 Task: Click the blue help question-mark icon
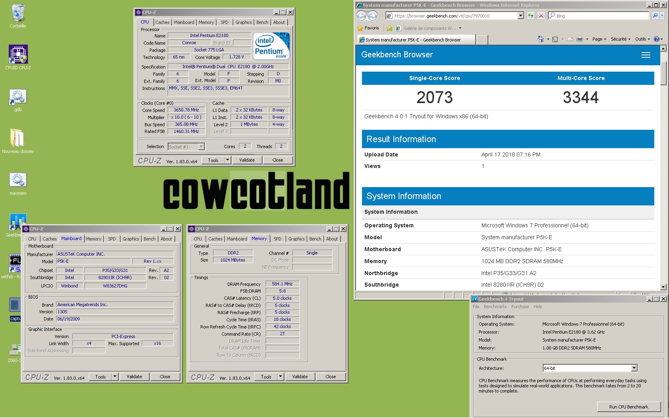click(x=657, y=39)
